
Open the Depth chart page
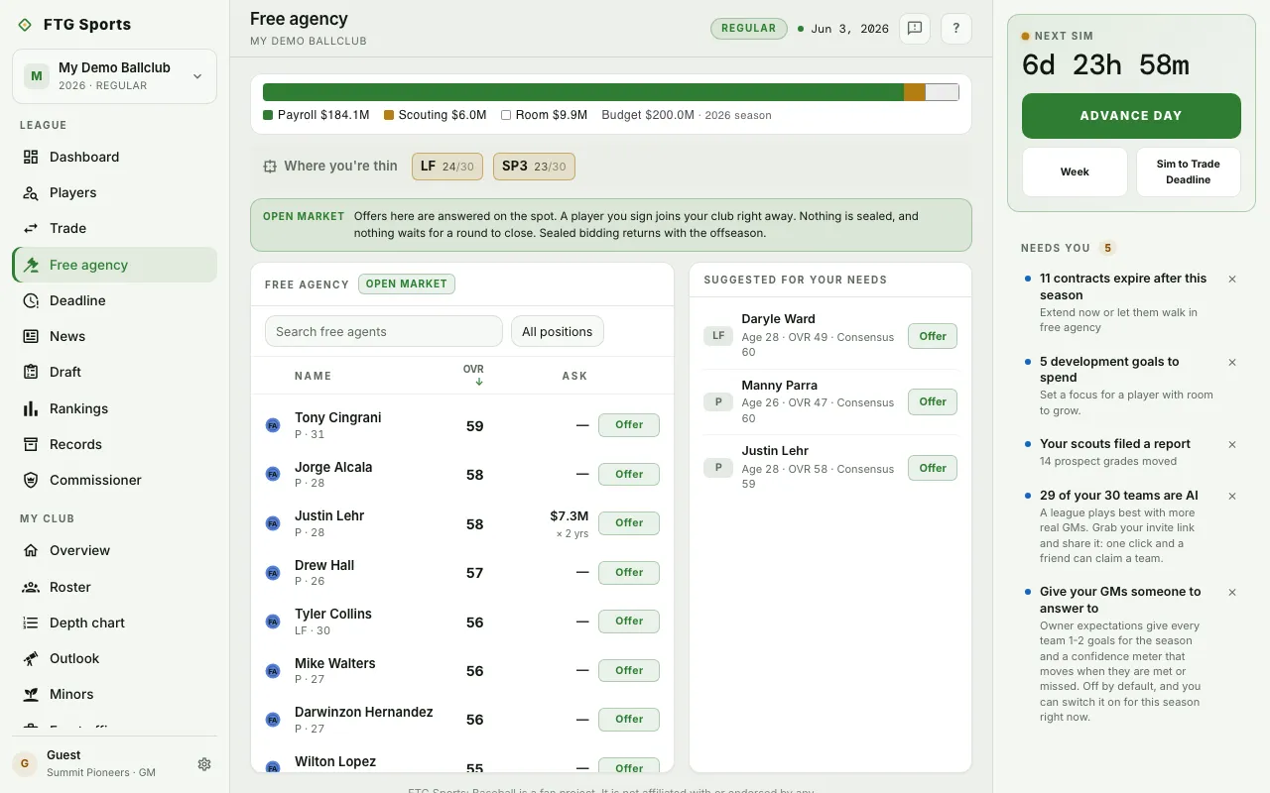coord(114,623)
